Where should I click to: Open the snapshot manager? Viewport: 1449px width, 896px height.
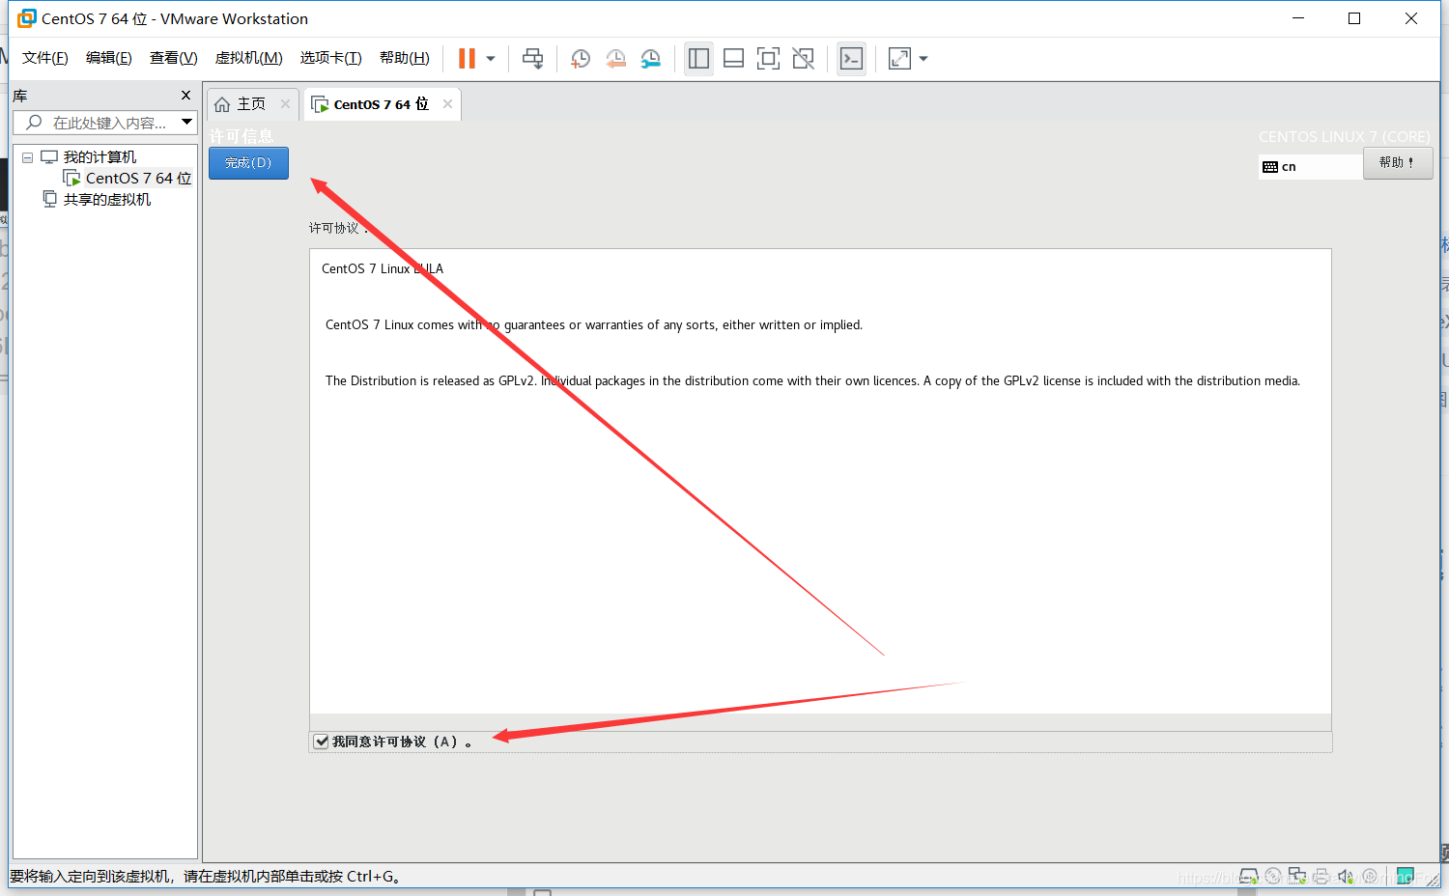(x=651, y=59)
